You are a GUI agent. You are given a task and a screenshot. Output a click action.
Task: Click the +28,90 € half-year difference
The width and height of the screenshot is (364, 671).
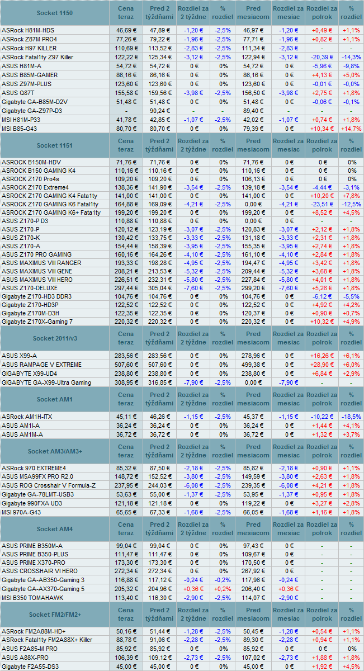point(322,364)
